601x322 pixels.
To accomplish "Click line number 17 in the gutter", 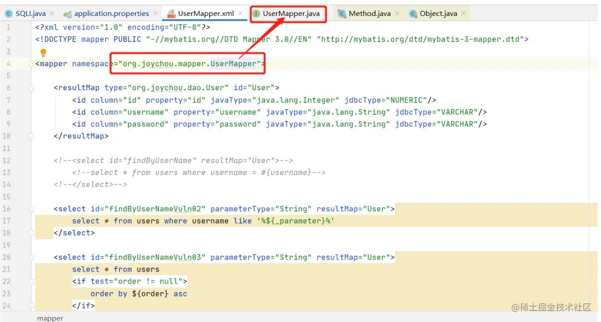I will 6,221.
